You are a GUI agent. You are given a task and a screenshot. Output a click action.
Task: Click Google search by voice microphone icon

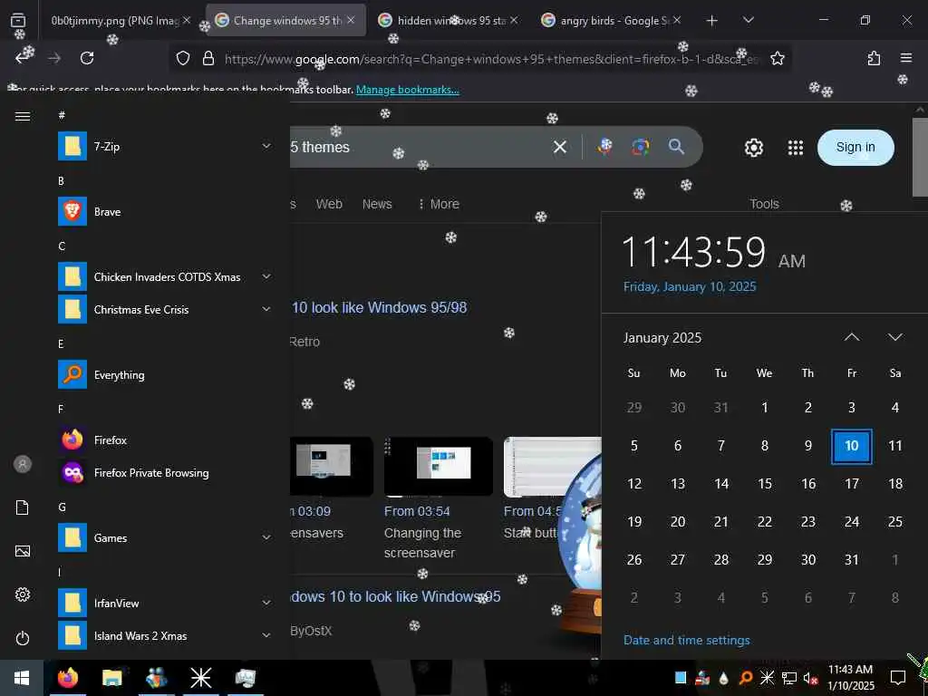(604, 146)
